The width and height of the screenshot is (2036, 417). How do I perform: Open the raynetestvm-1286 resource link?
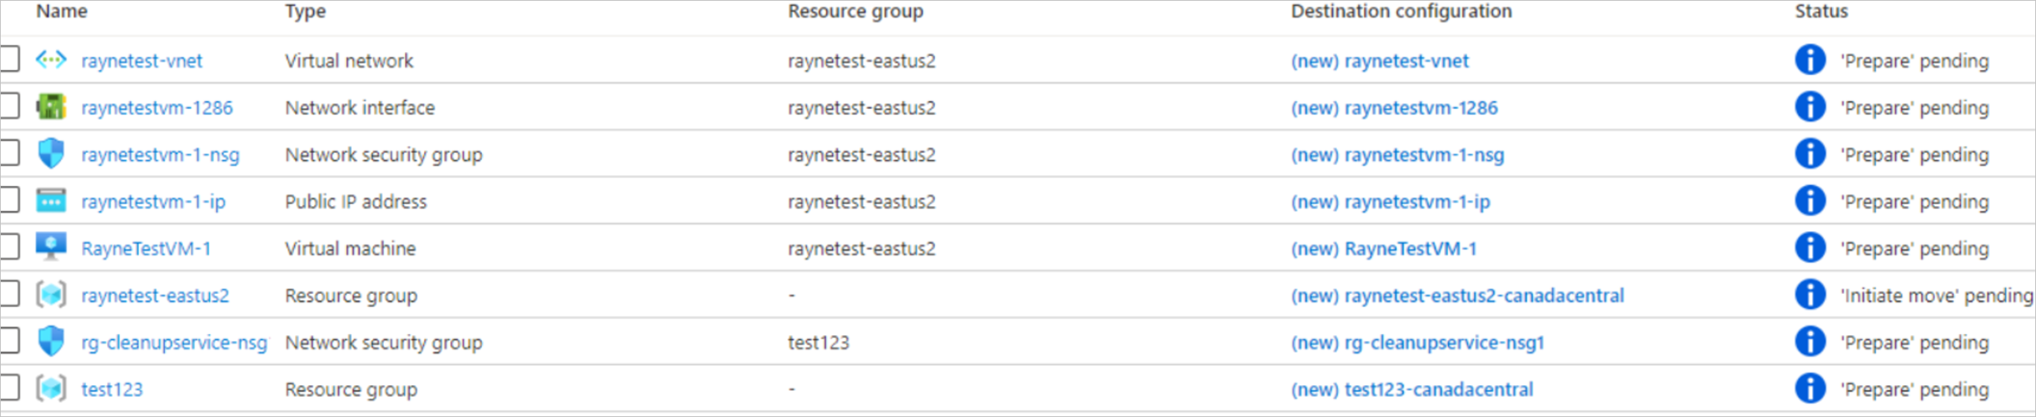(x=157, y=108)
